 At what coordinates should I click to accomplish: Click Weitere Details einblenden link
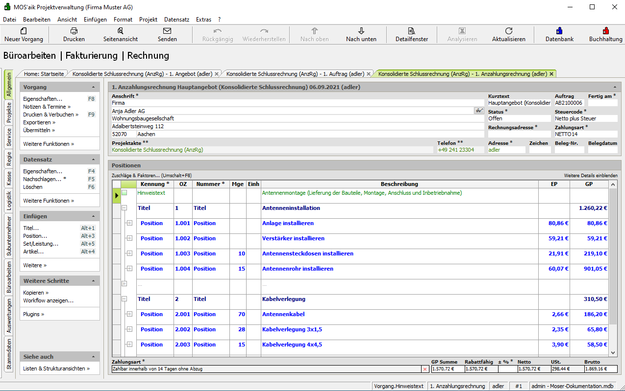tap(590, 175)
